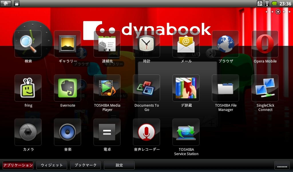The image size is (293, 172).
Task: Open SingleClick Connect
Action: (265, 88)
